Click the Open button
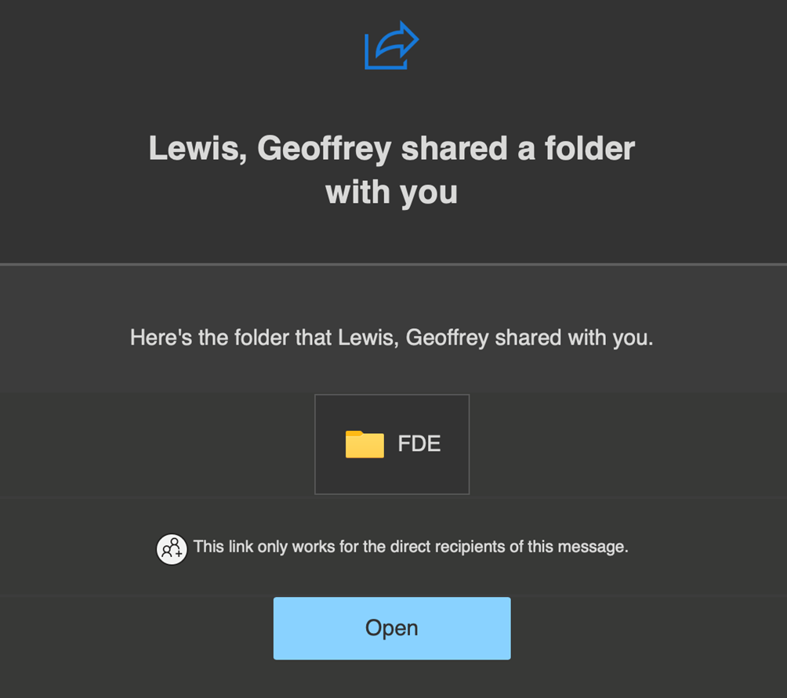 point(392,628)
